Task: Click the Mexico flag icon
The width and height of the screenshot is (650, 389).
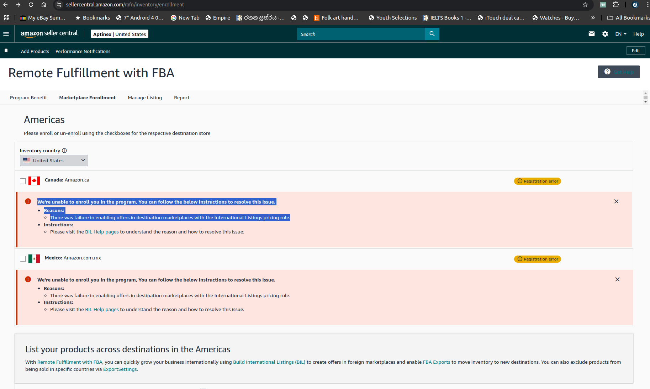Action: [34, 259]
